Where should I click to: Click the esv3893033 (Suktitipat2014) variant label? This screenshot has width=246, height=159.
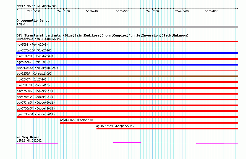coord(39,39)
